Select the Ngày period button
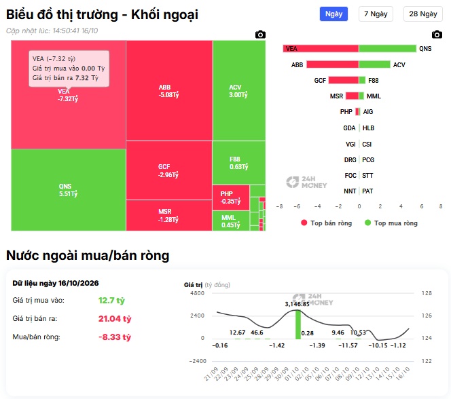 [333, 14]
